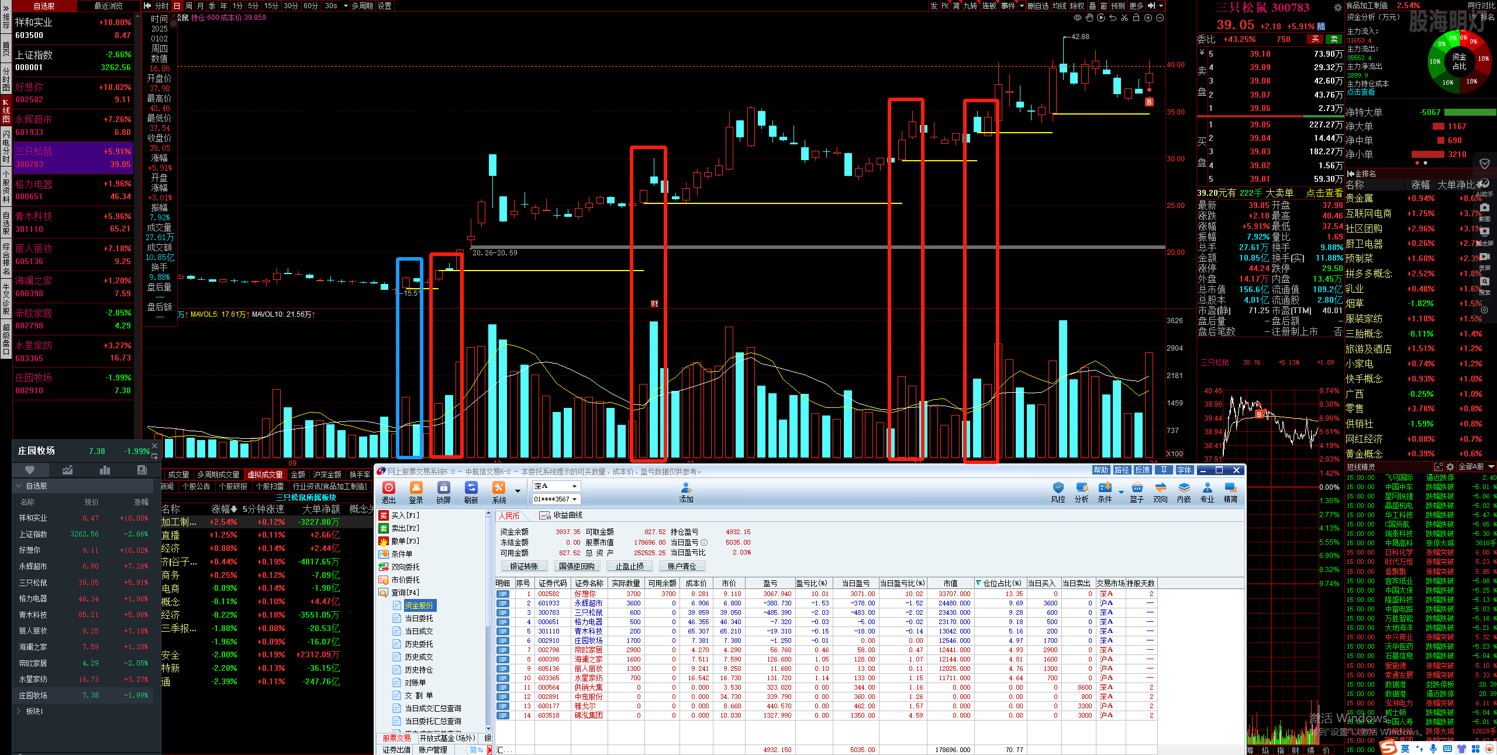Select 最近浏览 tab at top left
1497x755 pixels.
109,6
